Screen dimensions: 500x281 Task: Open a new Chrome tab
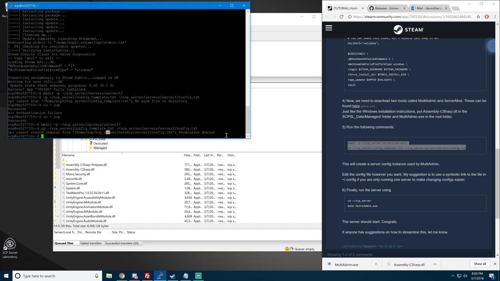coord(455,8)
